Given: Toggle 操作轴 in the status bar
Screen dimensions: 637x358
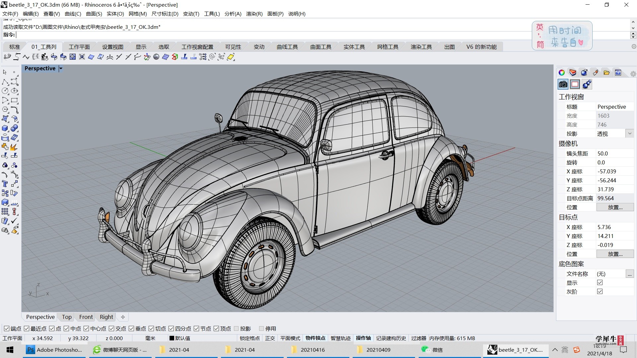Looking at the screenshot, I should click(363, 338).
